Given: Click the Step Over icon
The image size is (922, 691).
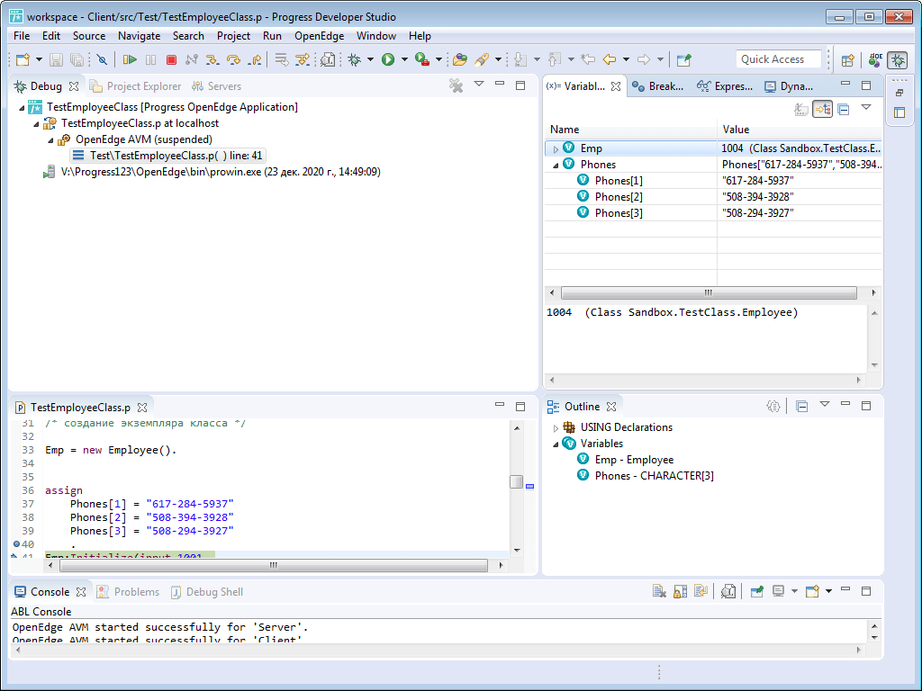Looking at the screenshot, I should (233, 59).
